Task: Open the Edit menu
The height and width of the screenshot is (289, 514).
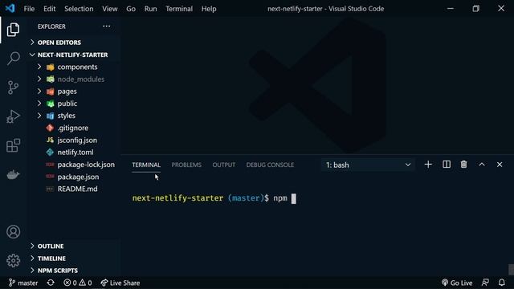Action: (50, 9)
